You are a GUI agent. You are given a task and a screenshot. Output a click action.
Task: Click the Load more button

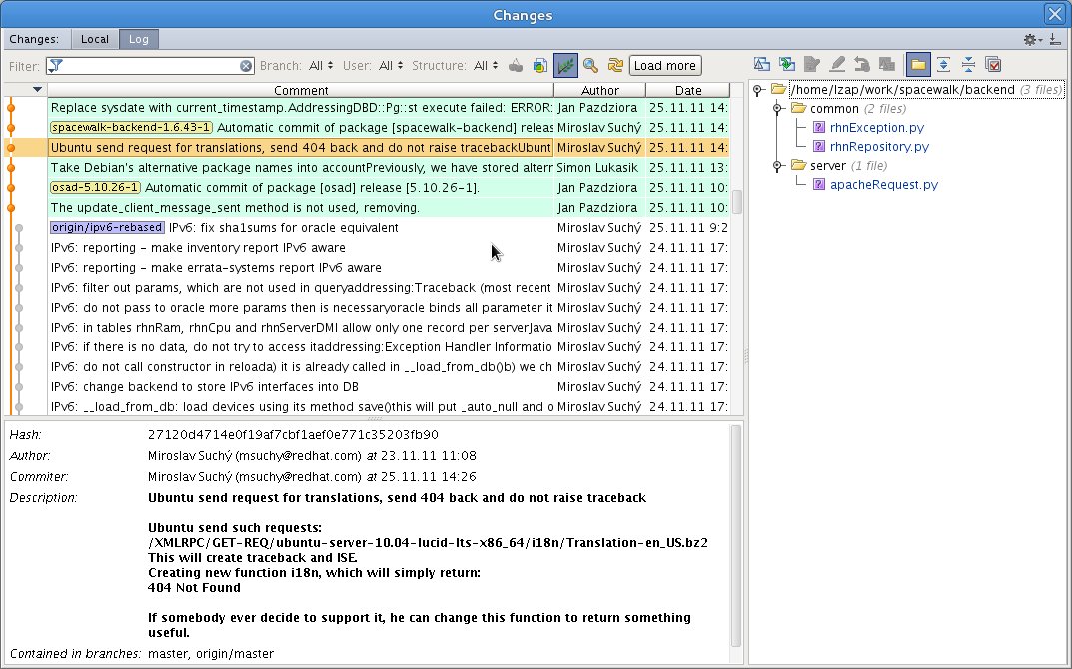(x=665, y=66)
